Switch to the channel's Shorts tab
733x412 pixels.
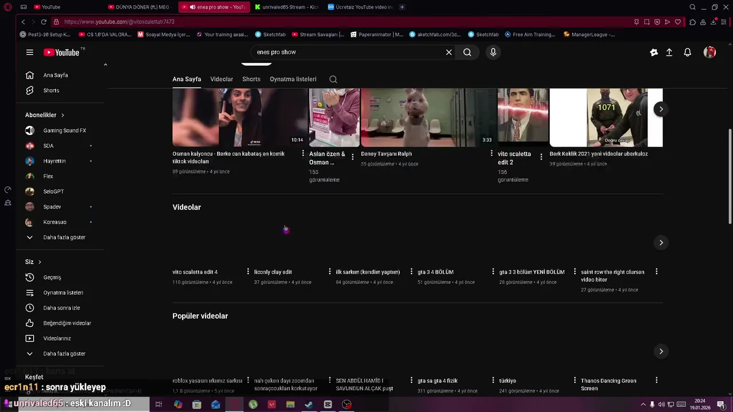coord(251,79)
